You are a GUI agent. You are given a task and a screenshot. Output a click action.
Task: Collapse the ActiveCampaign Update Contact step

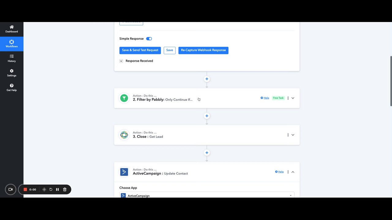click(293, 172)
